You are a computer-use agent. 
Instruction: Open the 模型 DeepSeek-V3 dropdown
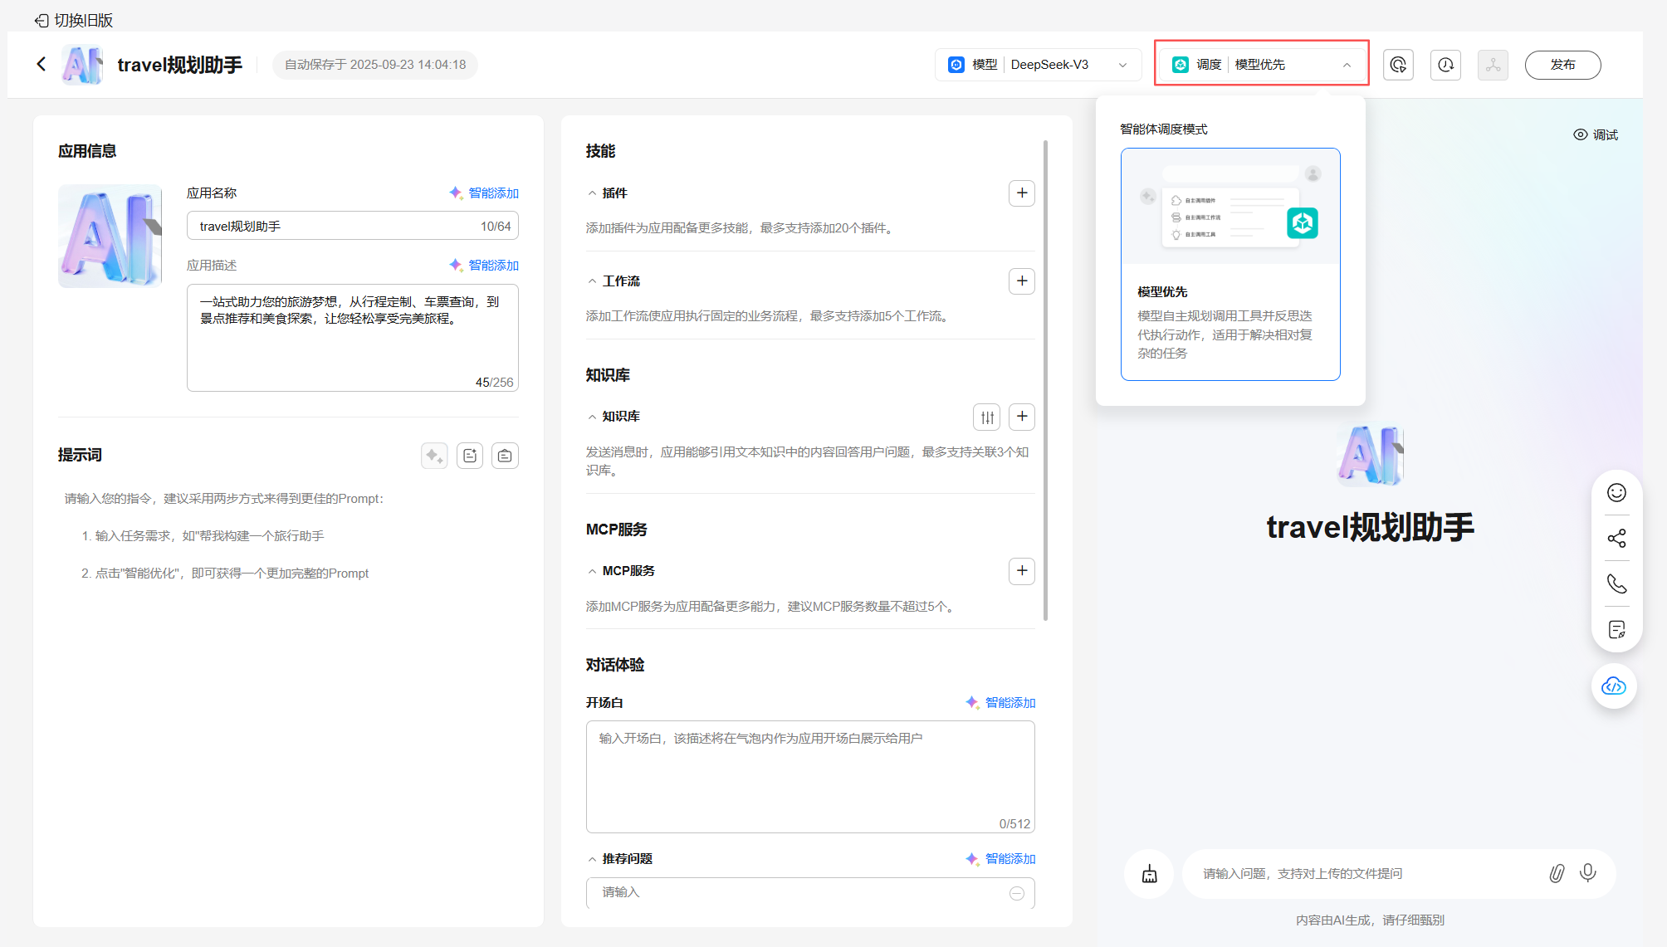(x=1038, y=65)
